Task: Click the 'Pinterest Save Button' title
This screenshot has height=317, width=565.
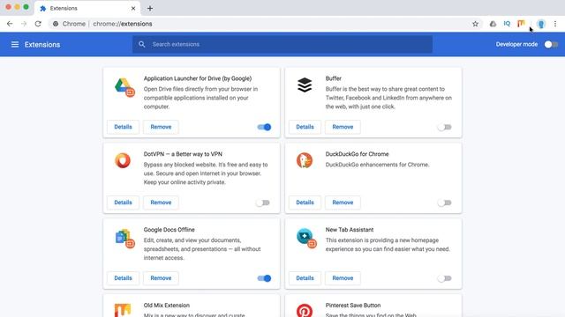Action: (x=353, y=306)
